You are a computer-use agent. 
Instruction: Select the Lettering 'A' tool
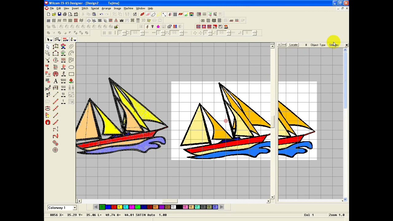(56, 81)
